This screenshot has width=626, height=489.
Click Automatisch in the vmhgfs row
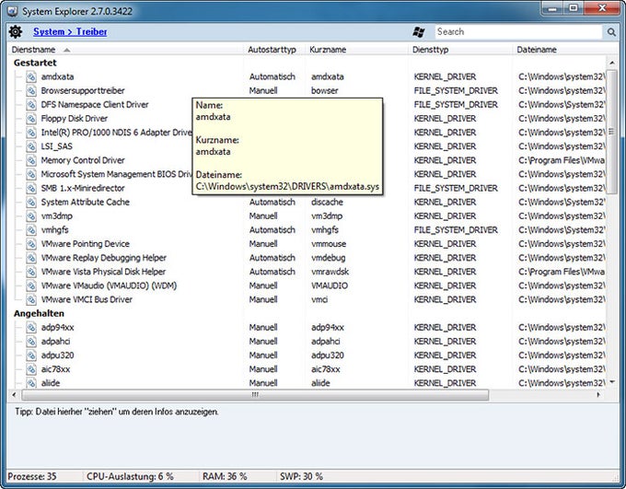pyautogui.click(x=272, y=230)
